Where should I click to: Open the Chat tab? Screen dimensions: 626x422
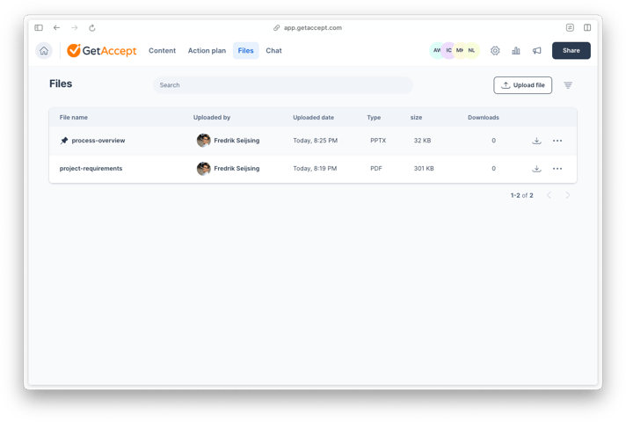pyautogui.click(x=274, y=51)
